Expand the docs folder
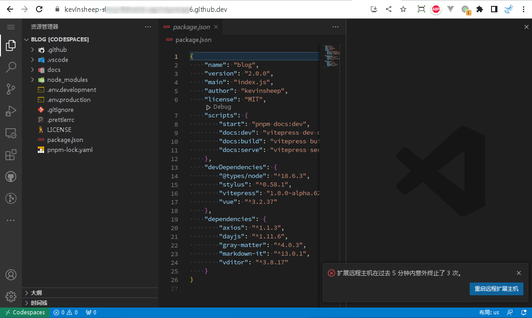This screenshot has height=318, width=532. (x=54, y=70)
